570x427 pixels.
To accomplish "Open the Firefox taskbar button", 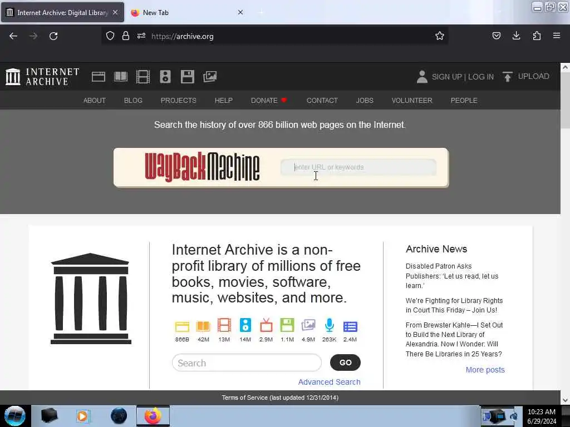I will (x=153, y=416).
